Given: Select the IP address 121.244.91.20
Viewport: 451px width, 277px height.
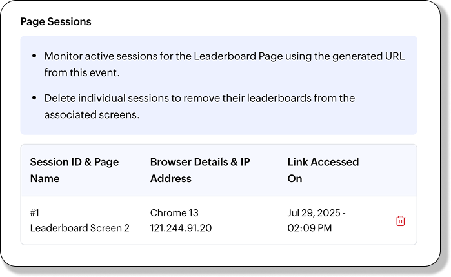Looking at the screenshot, I should (181, 228).
